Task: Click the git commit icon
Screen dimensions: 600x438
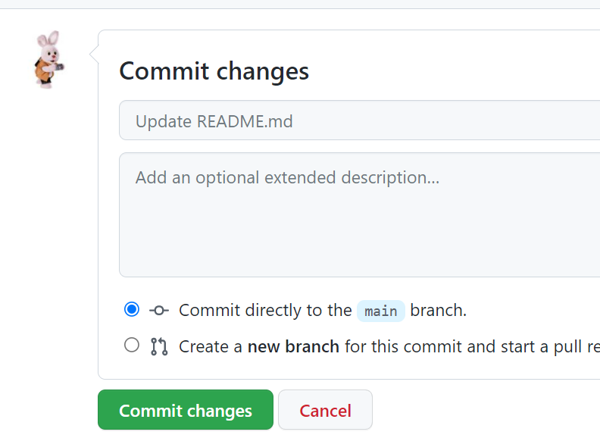Action: [159, 310]
